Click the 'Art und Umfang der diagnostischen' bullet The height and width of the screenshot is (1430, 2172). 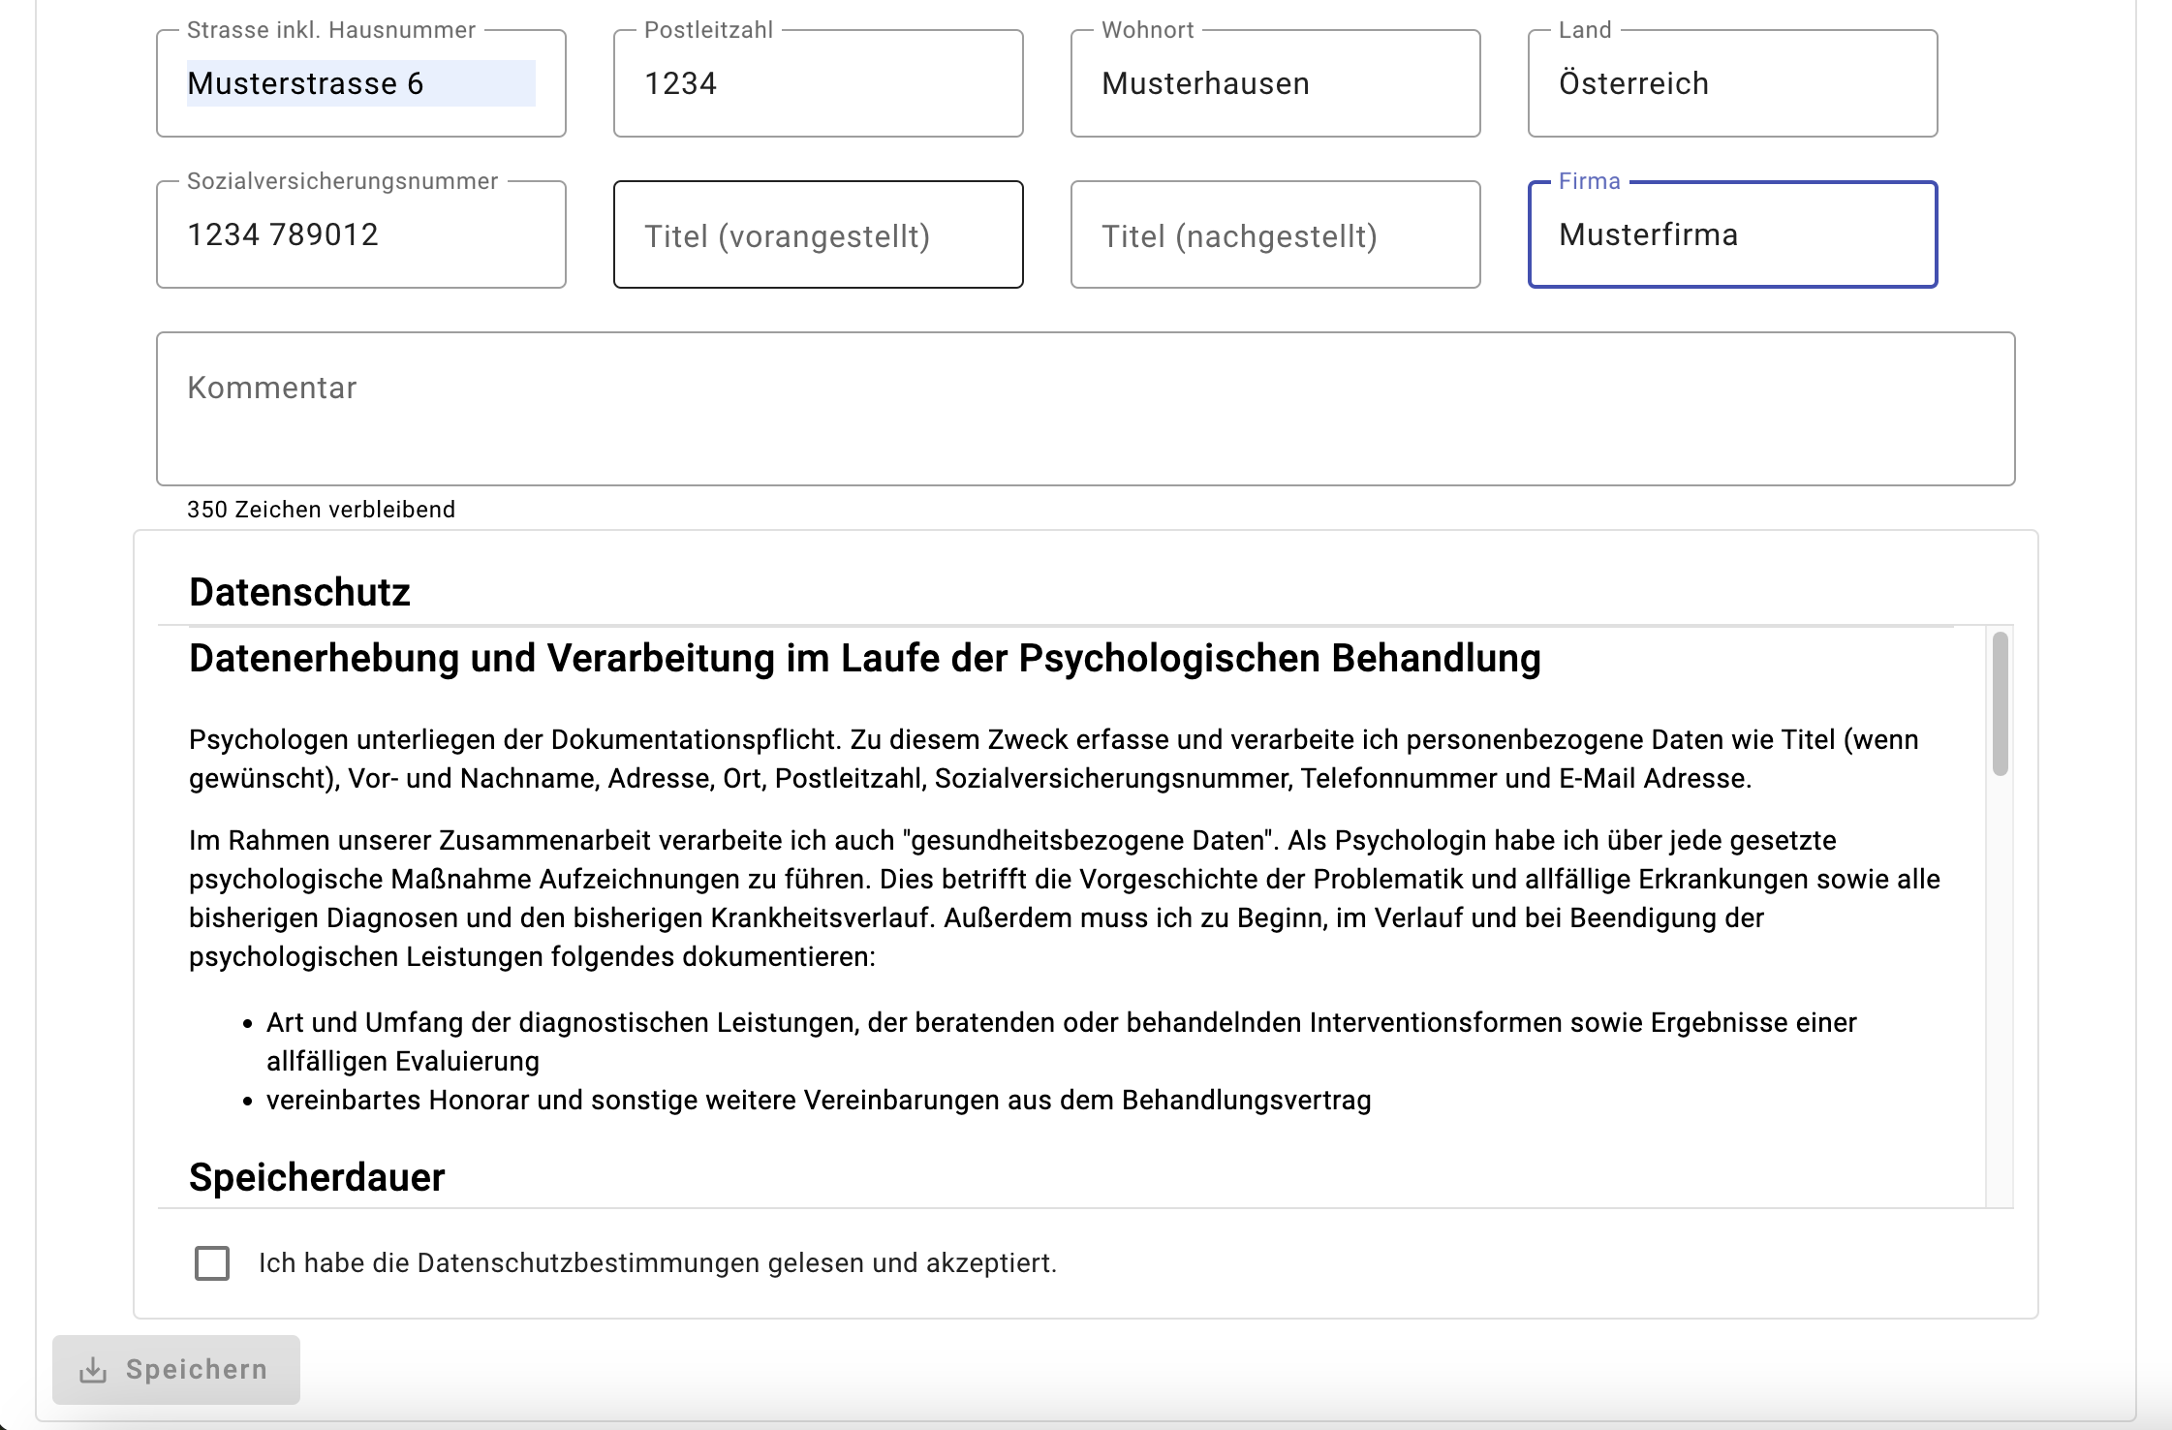pyautogui.click(x=1061, y=1041)
